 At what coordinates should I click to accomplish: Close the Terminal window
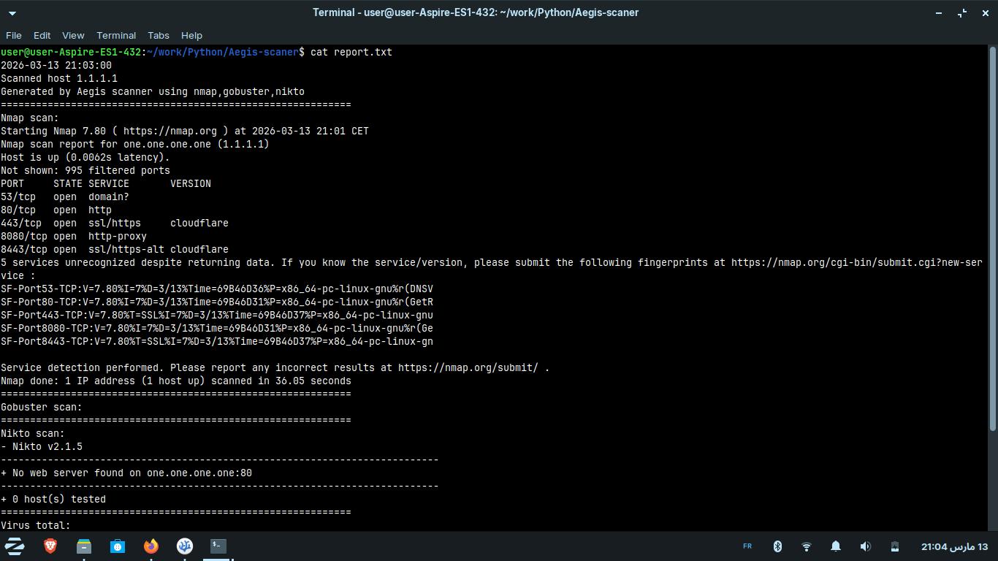click(x=985, y=12)
